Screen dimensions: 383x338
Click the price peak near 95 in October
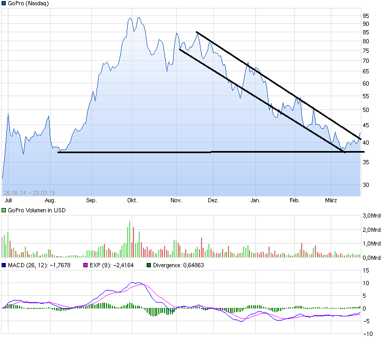click(x=130, y=18)
